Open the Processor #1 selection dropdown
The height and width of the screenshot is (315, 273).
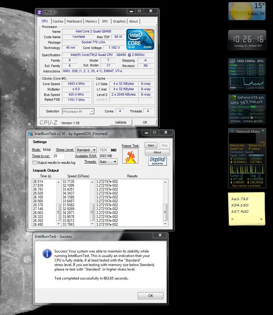pos(78,112)
